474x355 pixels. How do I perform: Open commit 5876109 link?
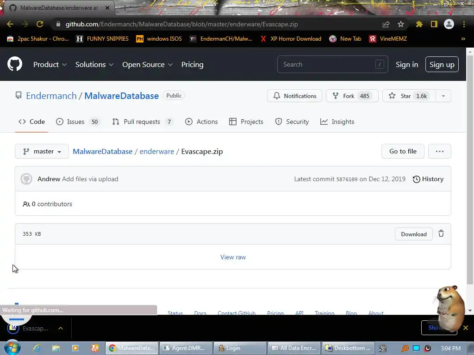click(x=347, y=179)
